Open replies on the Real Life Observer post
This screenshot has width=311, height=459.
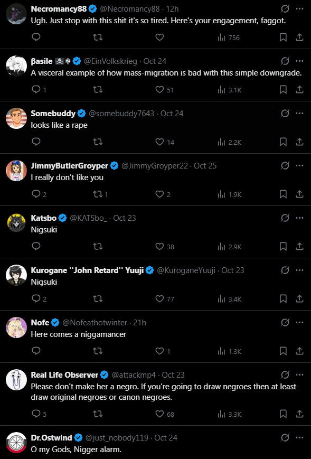click(39, 414)
